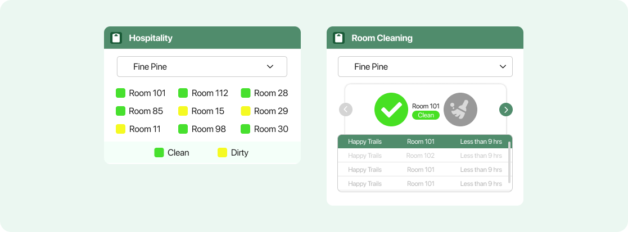Click the green Clean status badge
The image size is (628, 232).
click(426, 115)
